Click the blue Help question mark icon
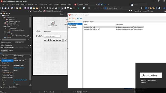This screenshot has width=166, height=93. click(146, 8)
